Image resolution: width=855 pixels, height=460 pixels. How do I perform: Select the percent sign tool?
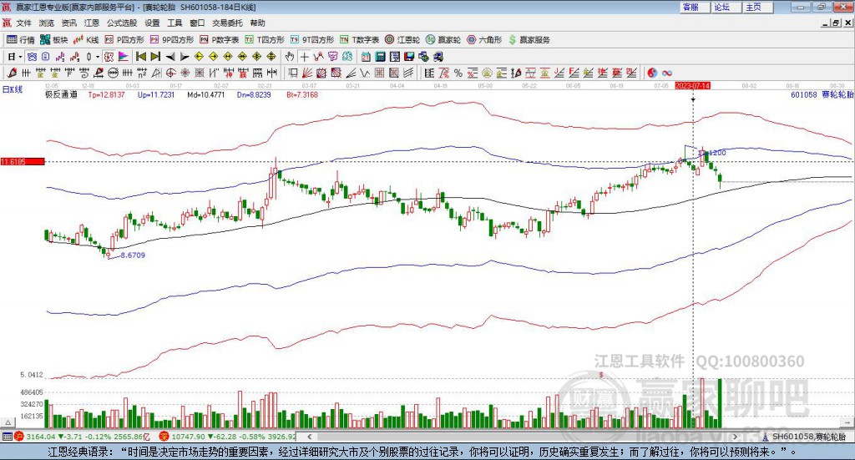click(x=458, y=73)
